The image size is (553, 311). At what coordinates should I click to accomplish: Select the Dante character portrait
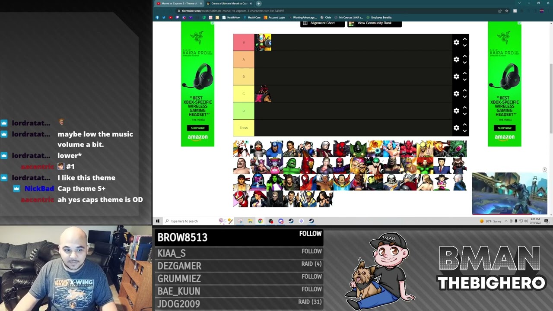pyautogui.click(x=324, y=149)
